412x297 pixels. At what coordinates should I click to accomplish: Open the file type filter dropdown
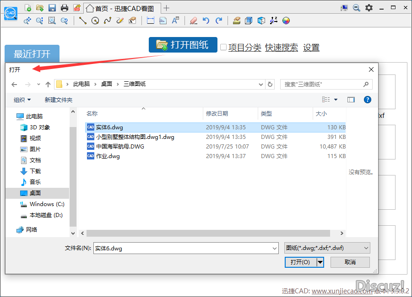click(327, 248)
